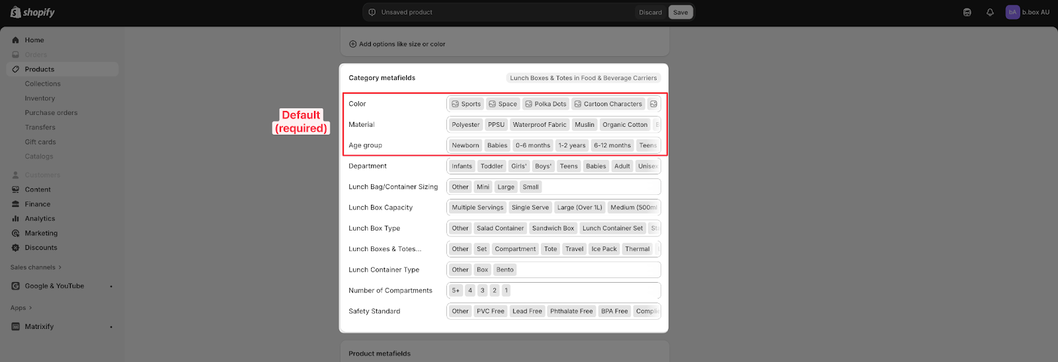Select the Organic Cotton material chip
Screen dimensions: 1058x362
pos(624,125)
